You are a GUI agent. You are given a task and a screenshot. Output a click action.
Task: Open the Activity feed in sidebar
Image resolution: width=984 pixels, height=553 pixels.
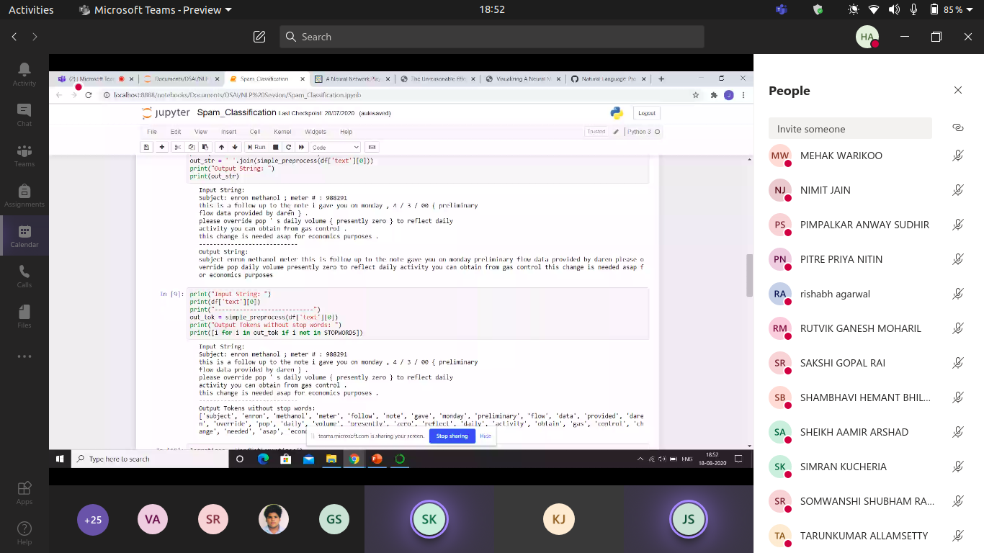24,74
